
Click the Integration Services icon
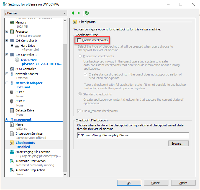click(x=12, y=134)
